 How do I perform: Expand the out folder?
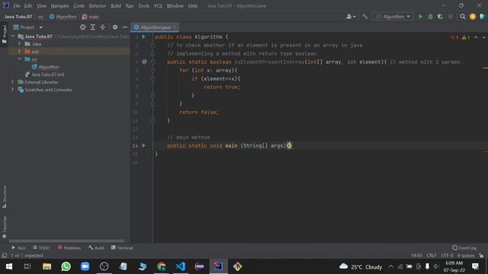20,51
